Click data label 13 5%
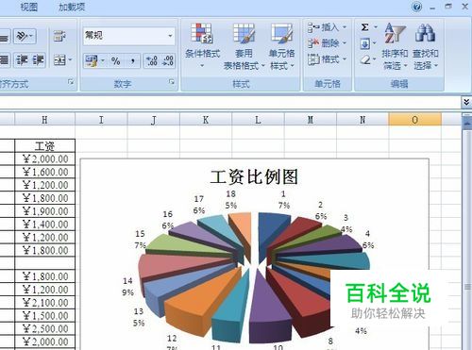This screenshot has width=472, height=350. pos(139,317)
